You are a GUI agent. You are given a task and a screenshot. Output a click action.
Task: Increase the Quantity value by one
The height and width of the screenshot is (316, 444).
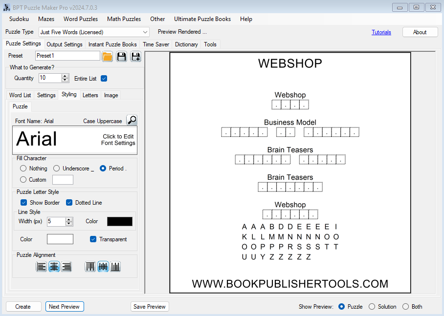point(66,76)
